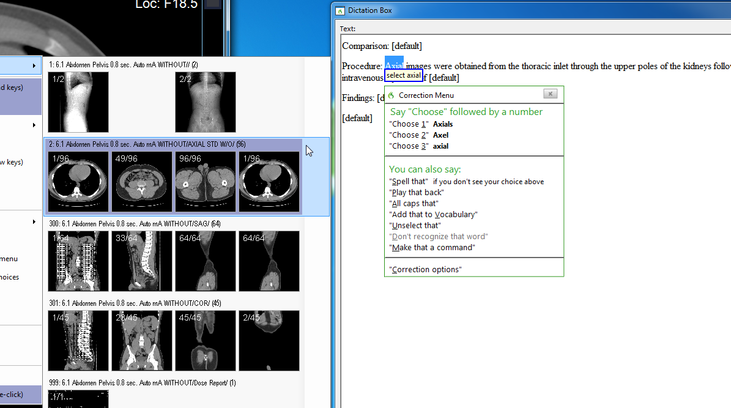The width and height of the screenshot is (731, 408).
Task: Click the standalone "[default]" field under Findings
Action: 357,119
